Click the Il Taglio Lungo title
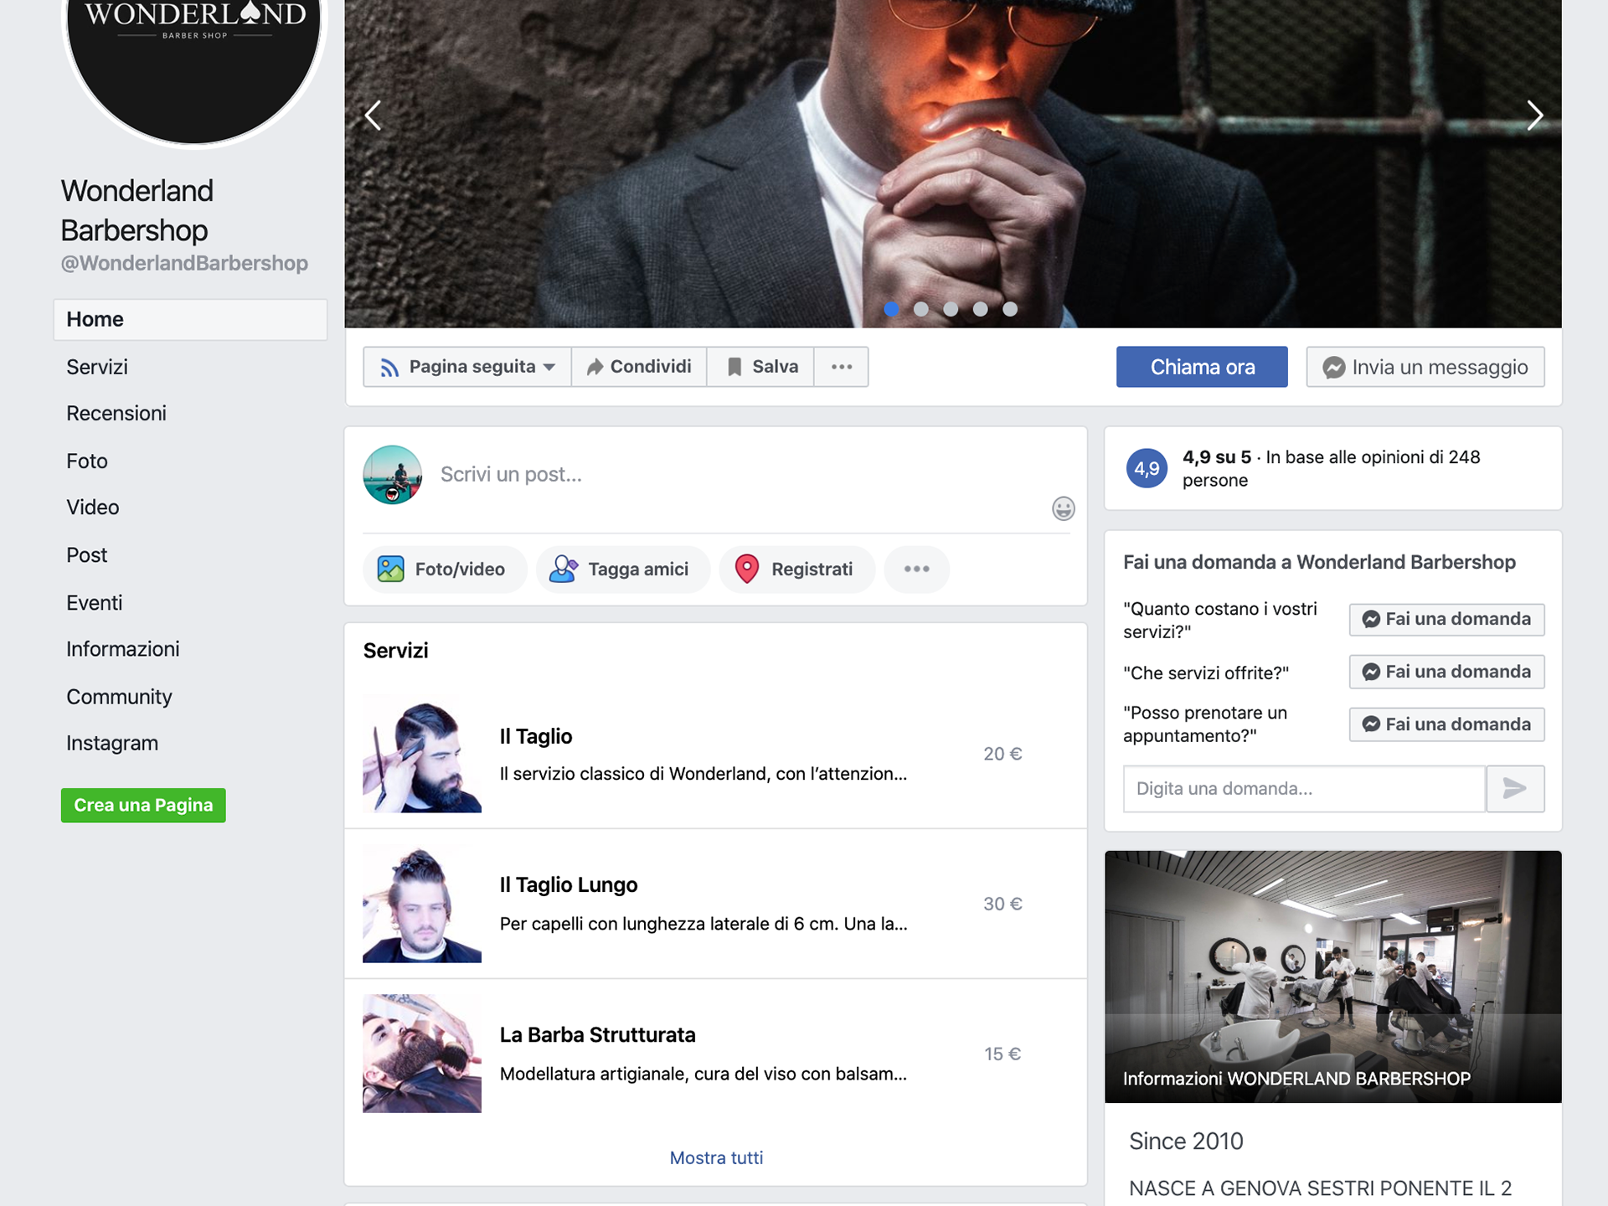1608x1206 pixels. tap(569, 884)
